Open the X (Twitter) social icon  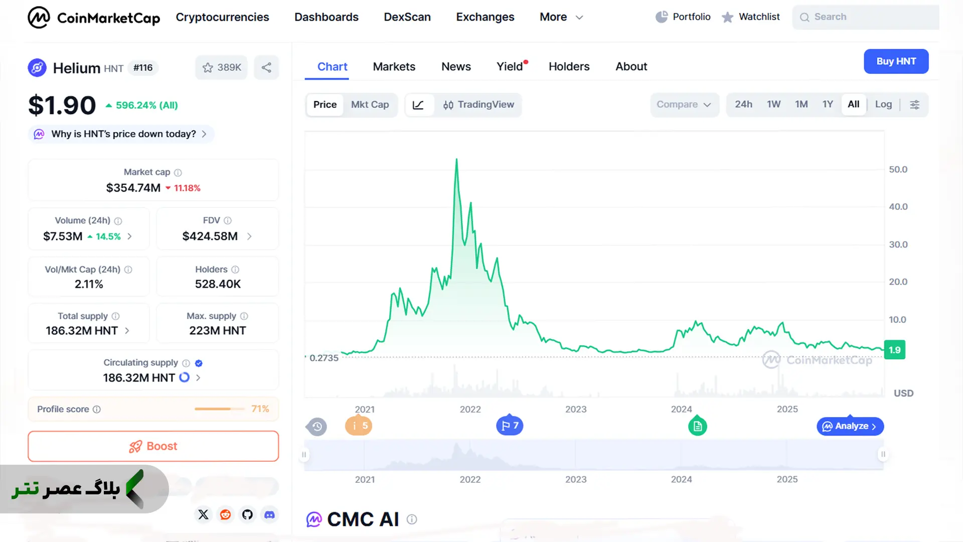point(203,514)
